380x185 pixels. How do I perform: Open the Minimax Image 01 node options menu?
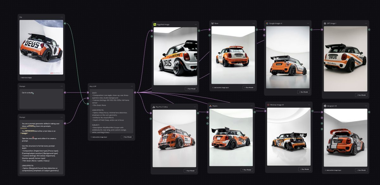click(309, 105)
